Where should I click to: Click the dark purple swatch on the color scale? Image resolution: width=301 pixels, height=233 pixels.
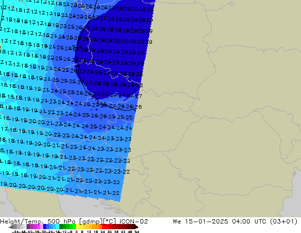point(28,227)
